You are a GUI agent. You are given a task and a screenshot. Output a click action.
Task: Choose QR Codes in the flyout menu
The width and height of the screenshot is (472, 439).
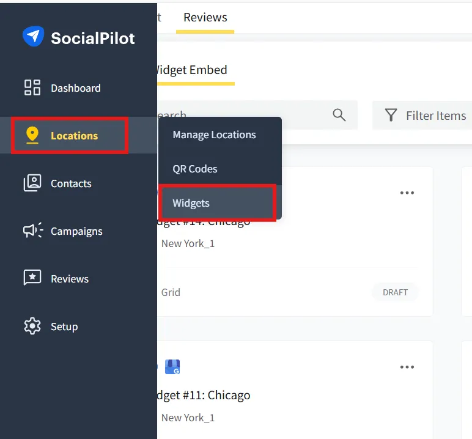195,169
